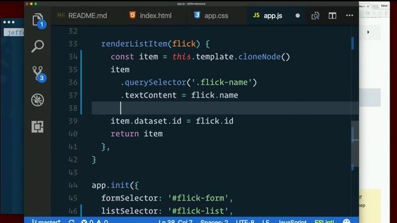Switch to the README.md tab
Viewport: 397px width, 223px height.
(82, 15)
